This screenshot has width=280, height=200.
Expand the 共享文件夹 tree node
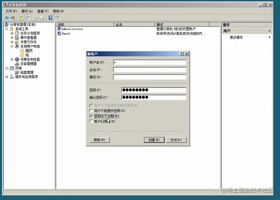pyautogui.click(x=12, y=42)
